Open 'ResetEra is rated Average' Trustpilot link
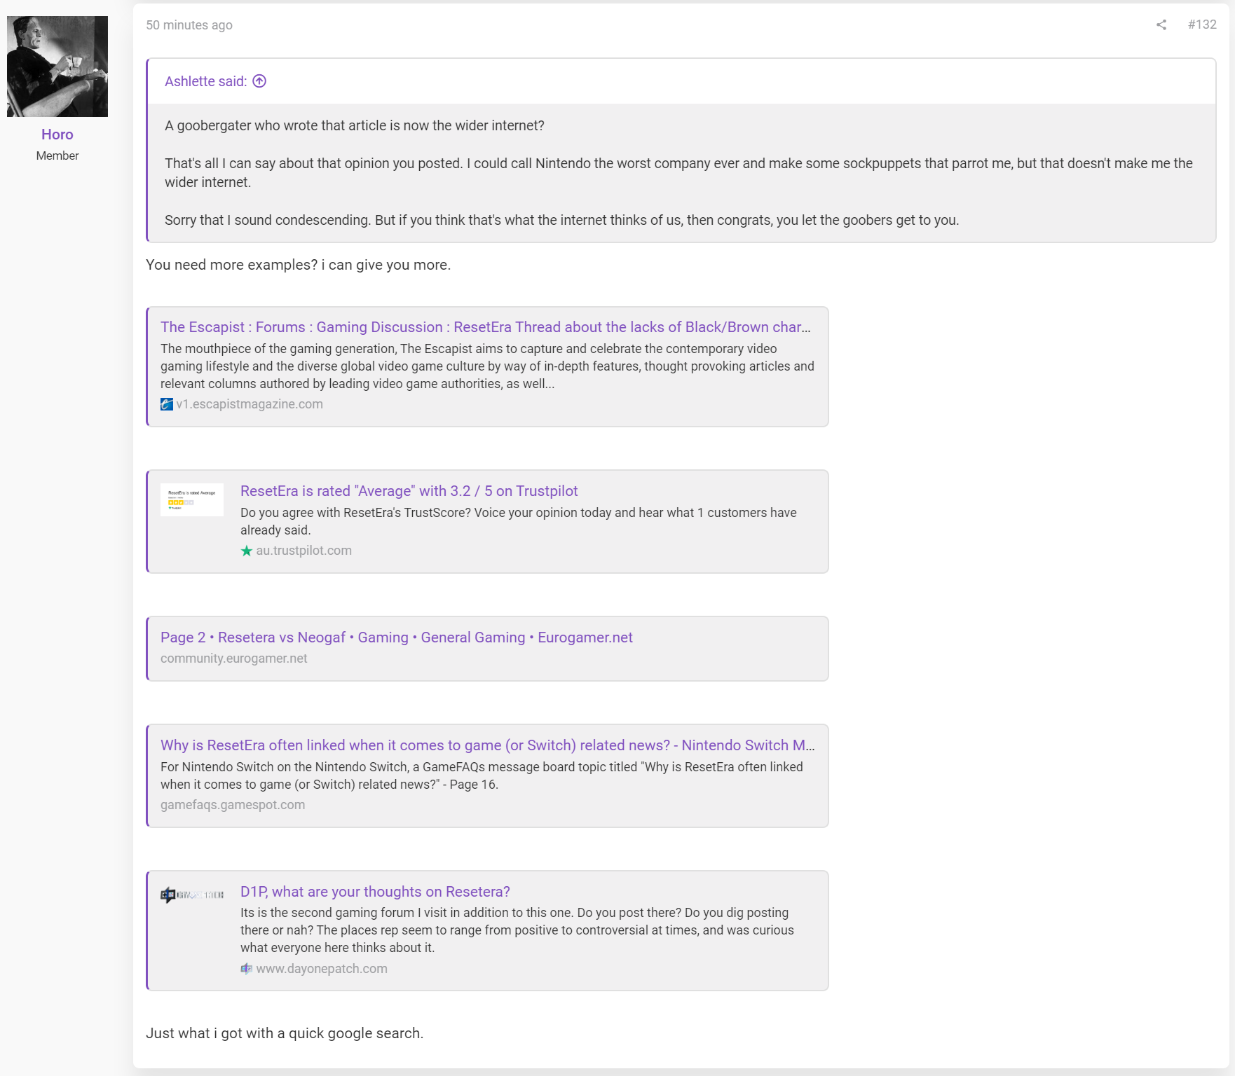This screenshot has height=1076, width=1235. (x=409, y=491)
